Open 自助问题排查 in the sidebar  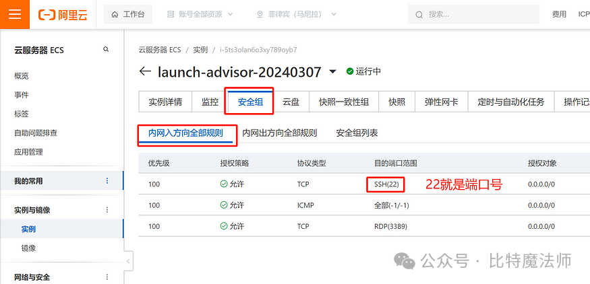(36, 133)
